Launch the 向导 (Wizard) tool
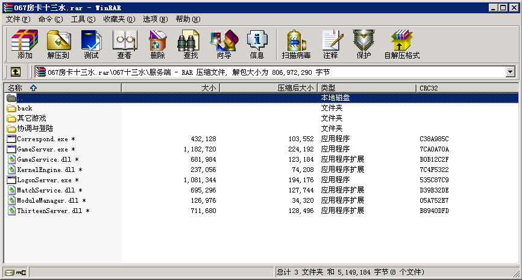Image resolution: width=522 pixels, height=280 pixels. coord(224,44)
